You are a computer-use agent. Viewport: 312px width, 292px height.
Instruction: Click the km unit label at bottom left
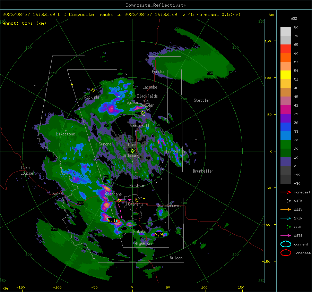(5, 288)
